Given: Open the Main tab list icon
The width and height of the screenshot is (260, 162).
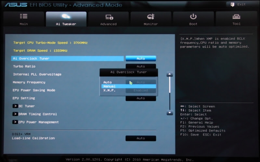Looking at the screenshot, I should (x=24, y=16).
